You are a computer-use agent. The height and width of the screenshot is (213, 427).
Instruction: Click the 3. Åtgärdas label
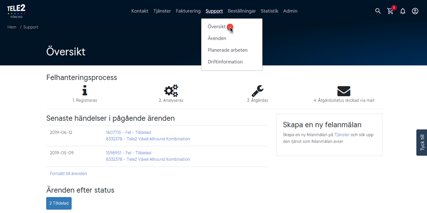[x=258, y=100]
